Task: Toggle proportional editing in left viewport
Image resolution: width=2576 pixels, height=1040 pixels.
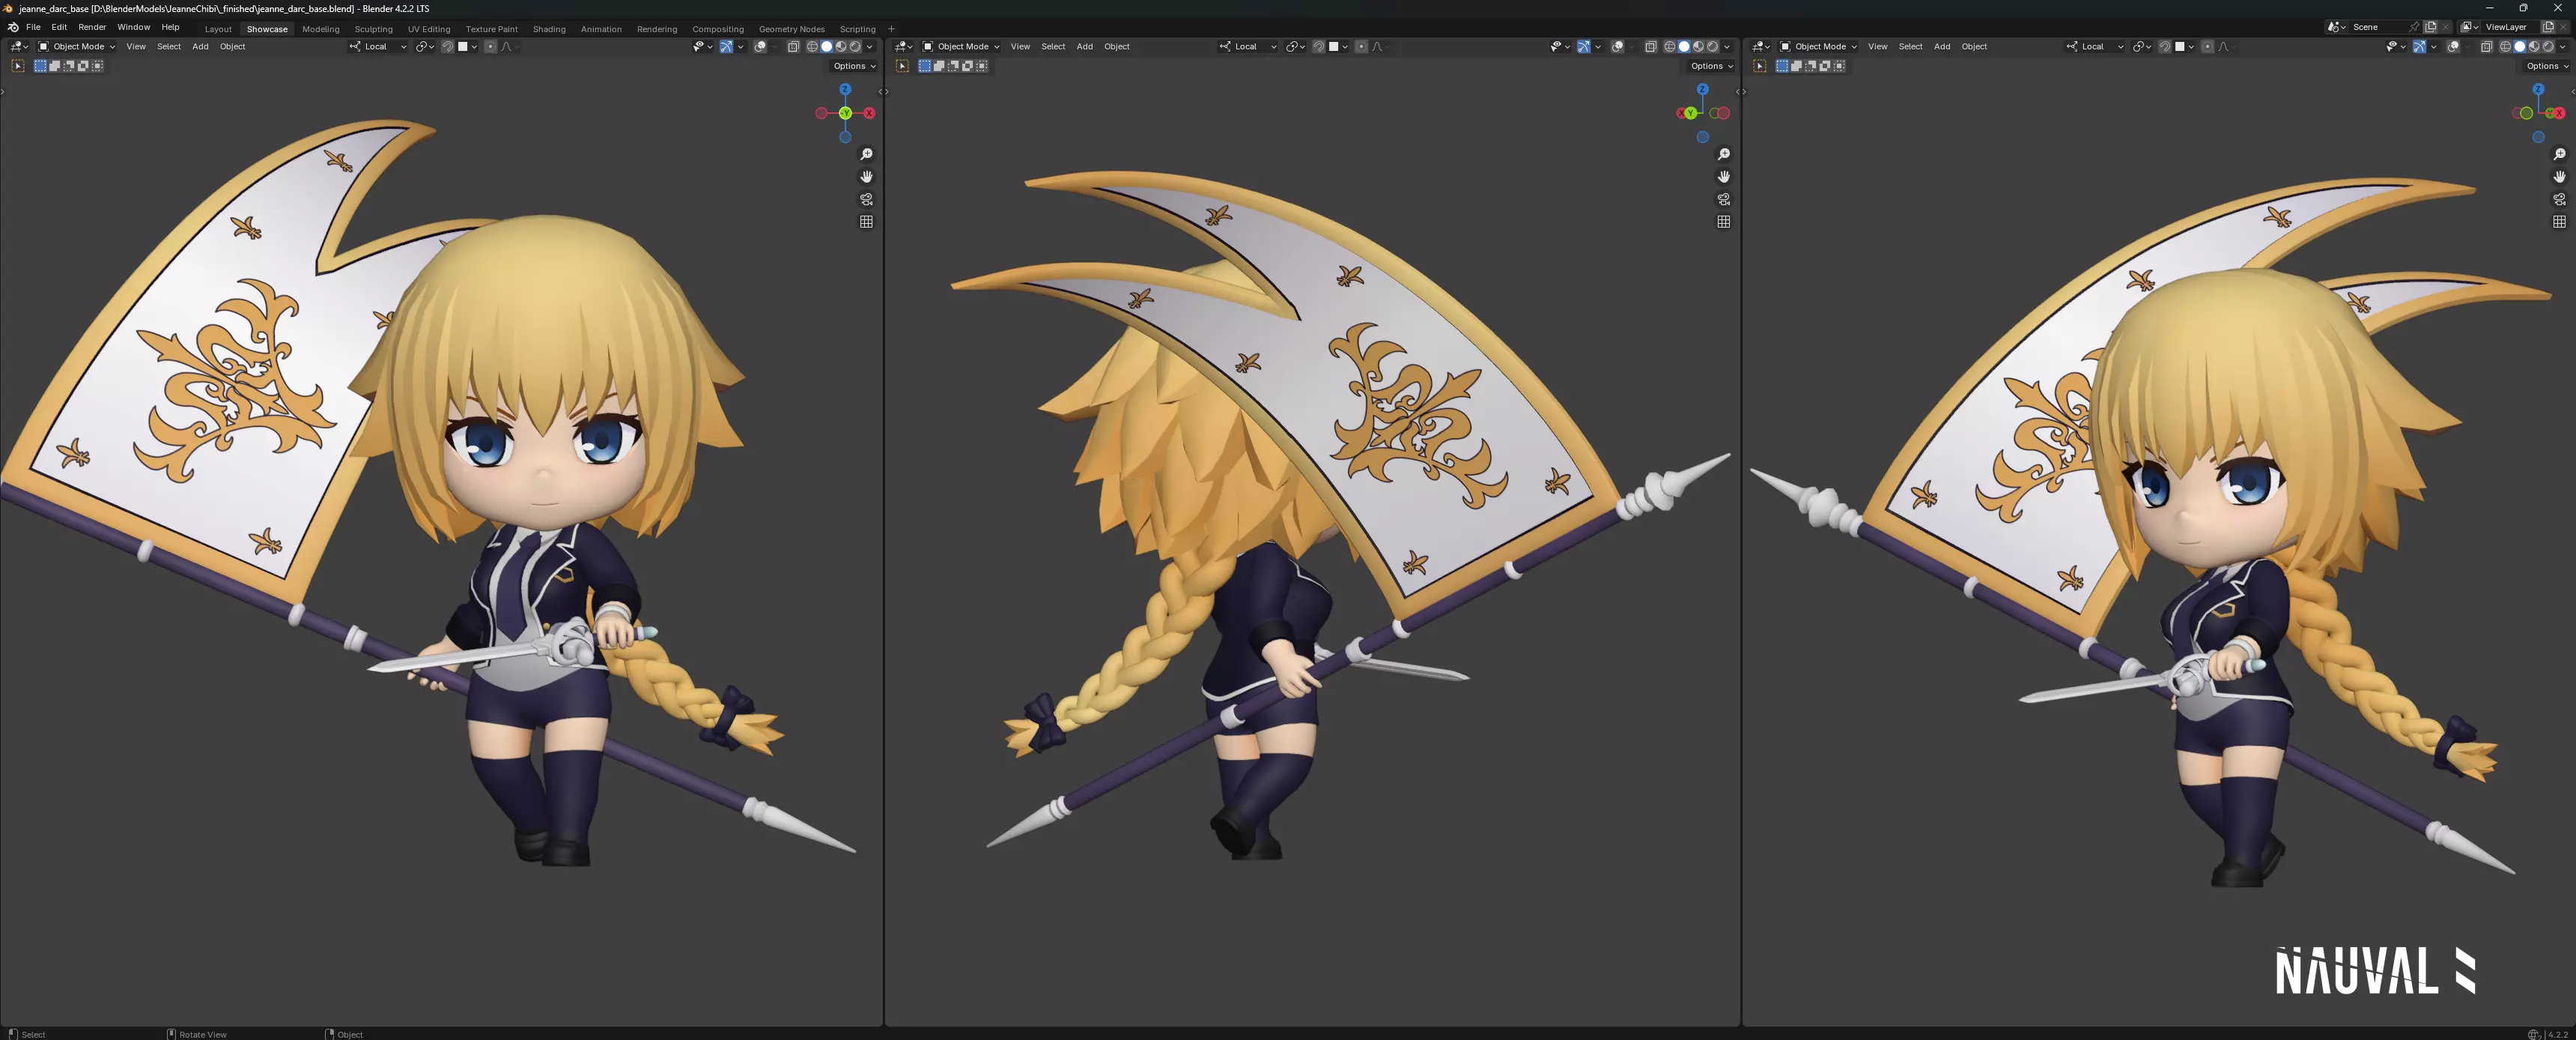Action: coord(490,46)
